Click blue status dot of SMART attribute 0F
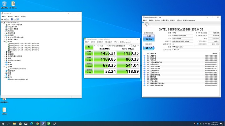The width and height of the screenshot is (225, 126). tap(144, 85)
